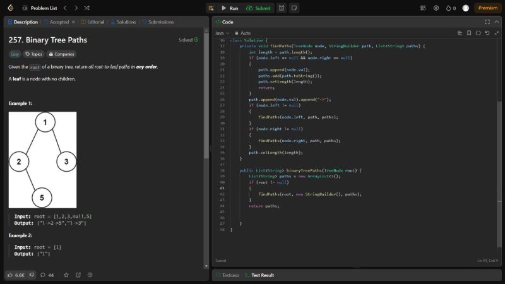Star the problem as favorite
Image resolution: width=505 pixels, height=284 pixels.
[66, 275]
